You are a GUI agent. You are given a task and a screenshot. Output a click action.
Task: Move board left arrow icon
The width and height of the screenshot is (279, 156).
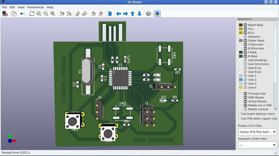pos(118,14)
